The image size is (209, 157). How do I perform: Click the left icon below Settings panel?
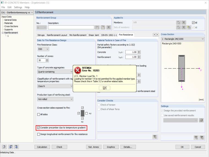tap(196, 138)
